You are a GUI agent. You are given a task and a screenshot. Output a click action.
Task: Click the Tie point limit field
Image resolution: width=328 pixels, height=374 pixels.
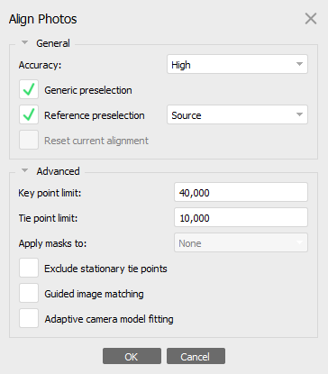(241, 217)
